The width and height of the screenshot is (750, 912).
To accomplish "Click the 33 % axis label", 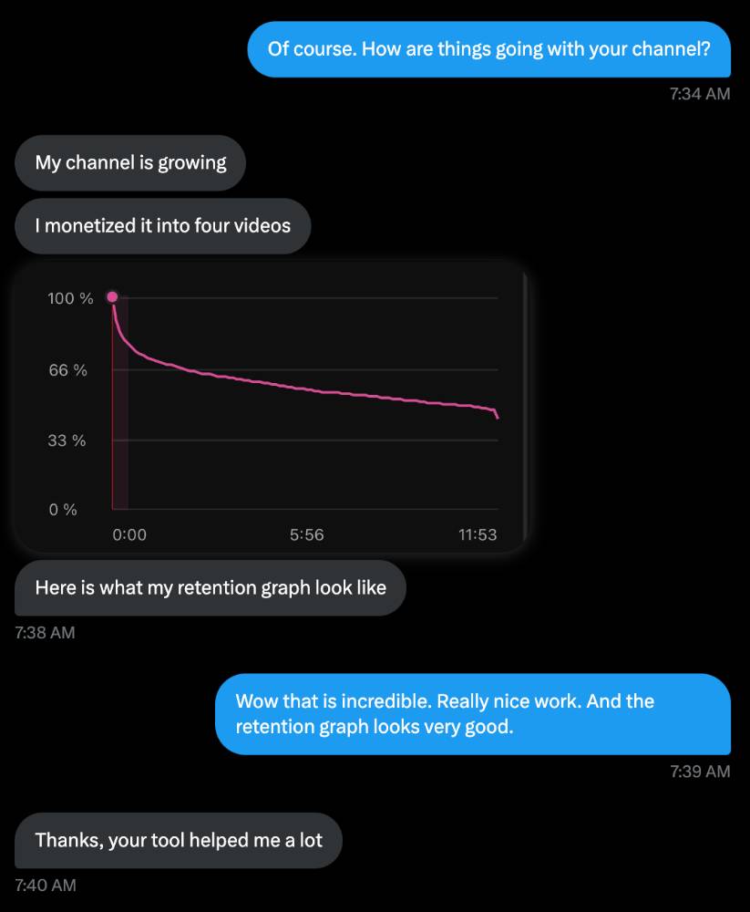I will click(x=67, y=440).
